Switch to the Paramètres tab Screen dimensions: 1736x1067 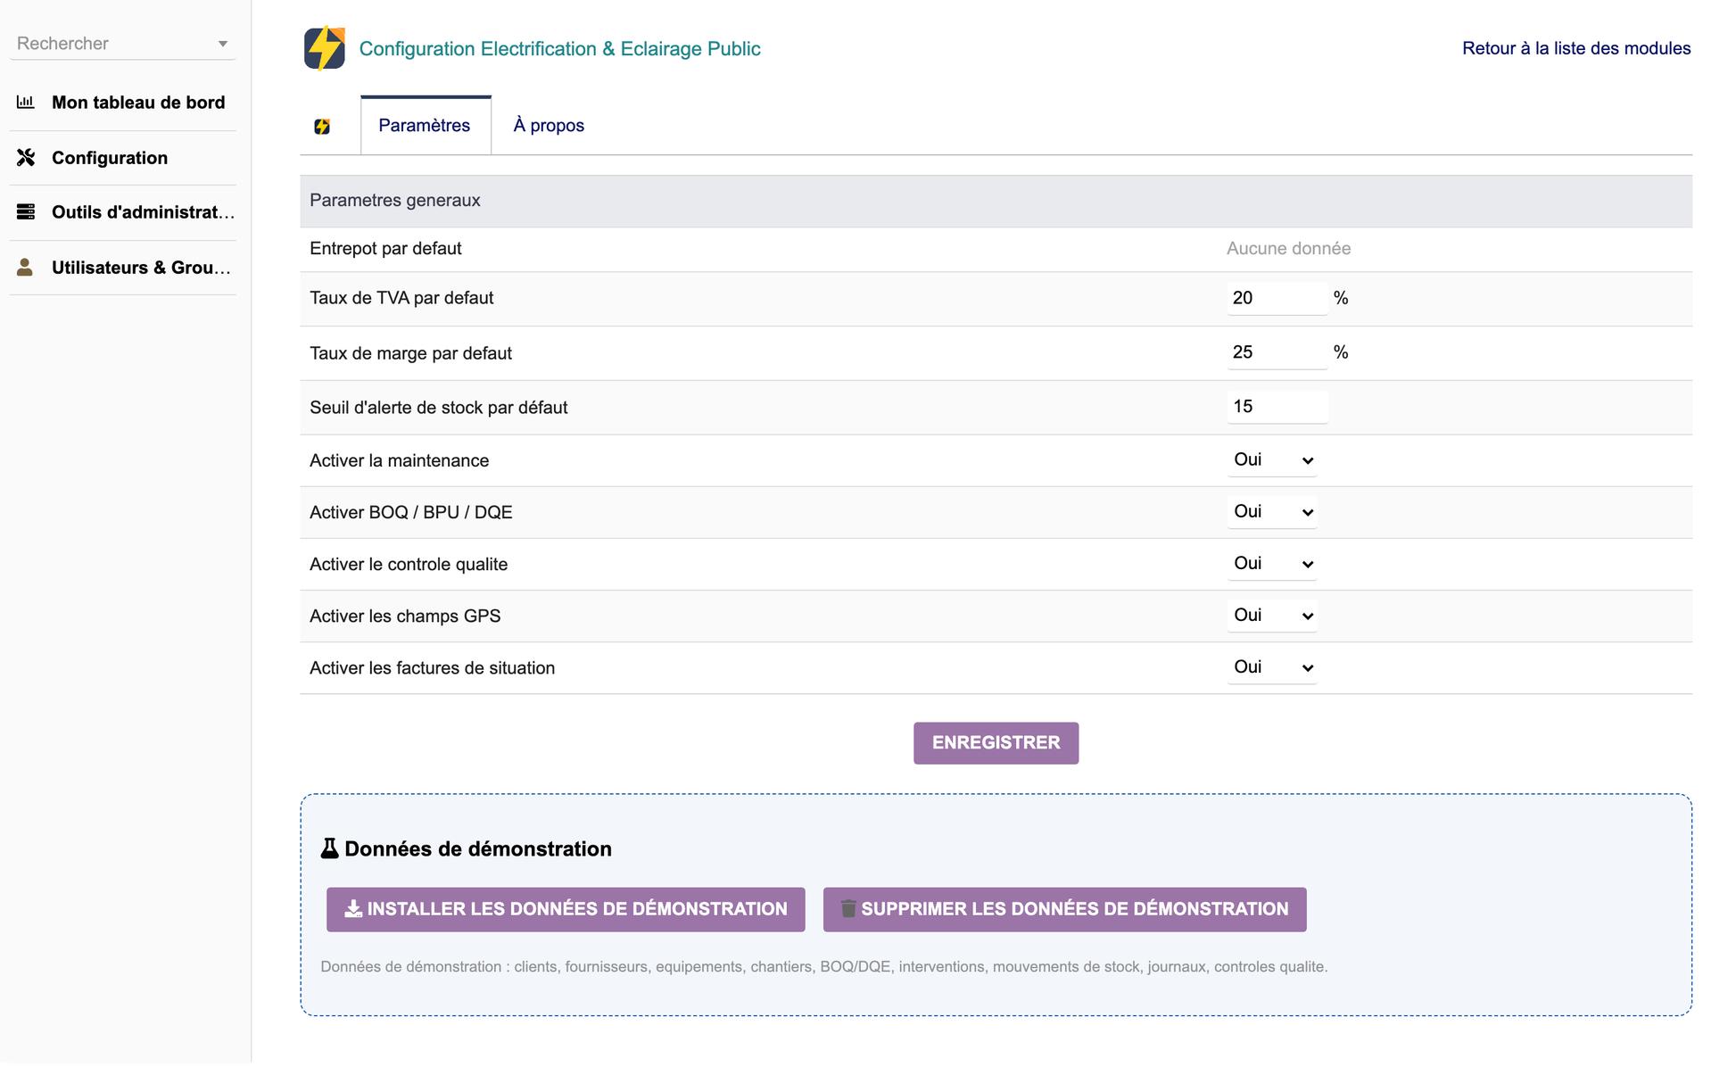425,125
